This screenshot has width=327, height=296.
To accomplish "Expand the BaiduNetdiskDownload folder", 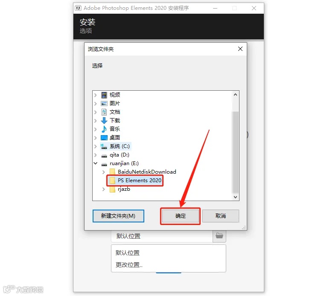I will pyautogui.click(x=104, y=172).
